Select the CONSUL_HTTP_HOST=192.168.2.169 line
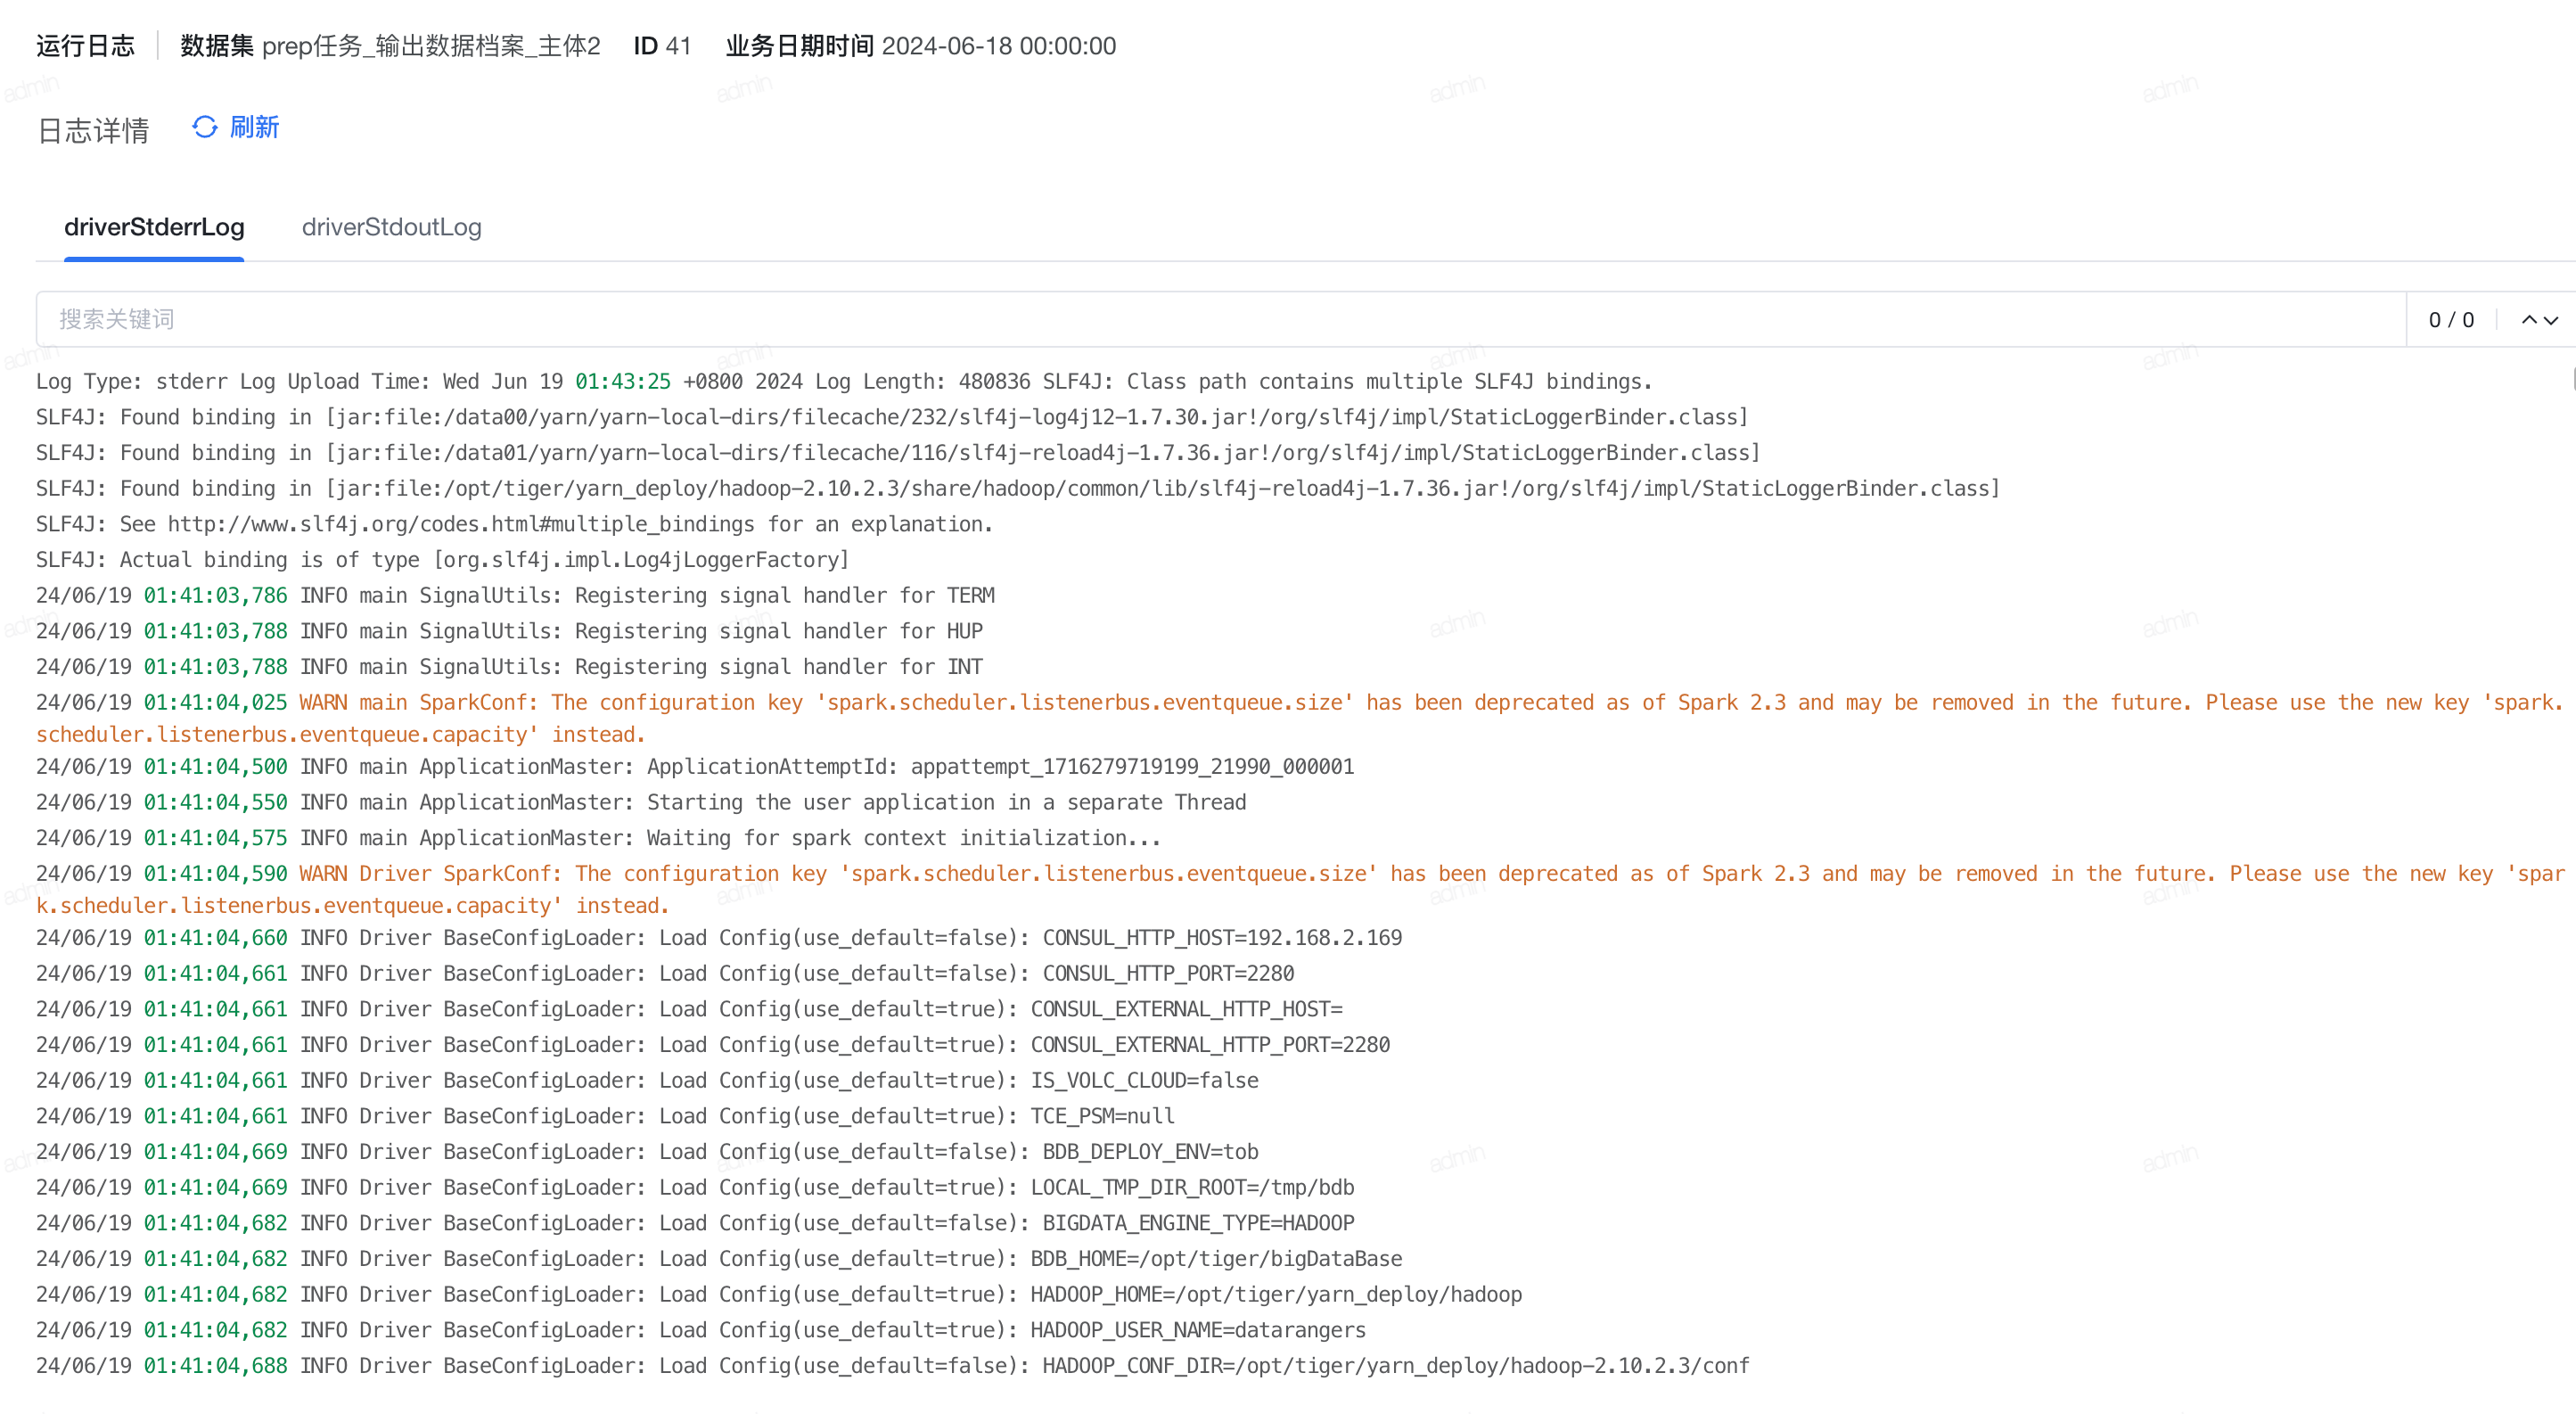Screen dimensions: 2576x1414 click(x=719, y=937)
